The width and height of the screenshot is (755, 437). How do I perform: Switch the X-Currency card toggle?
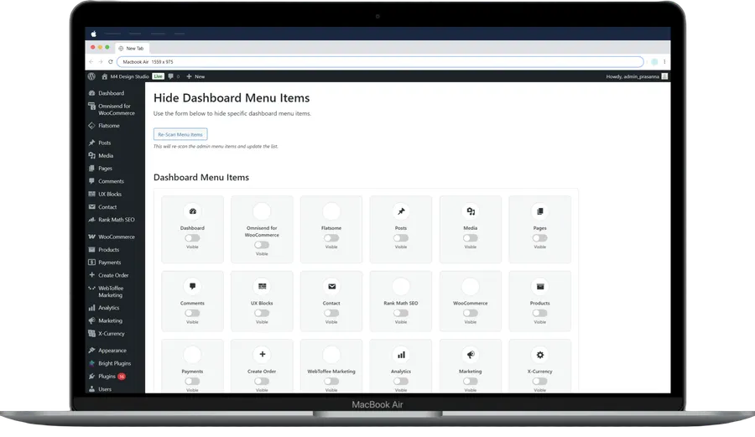(x=539, y=381)
